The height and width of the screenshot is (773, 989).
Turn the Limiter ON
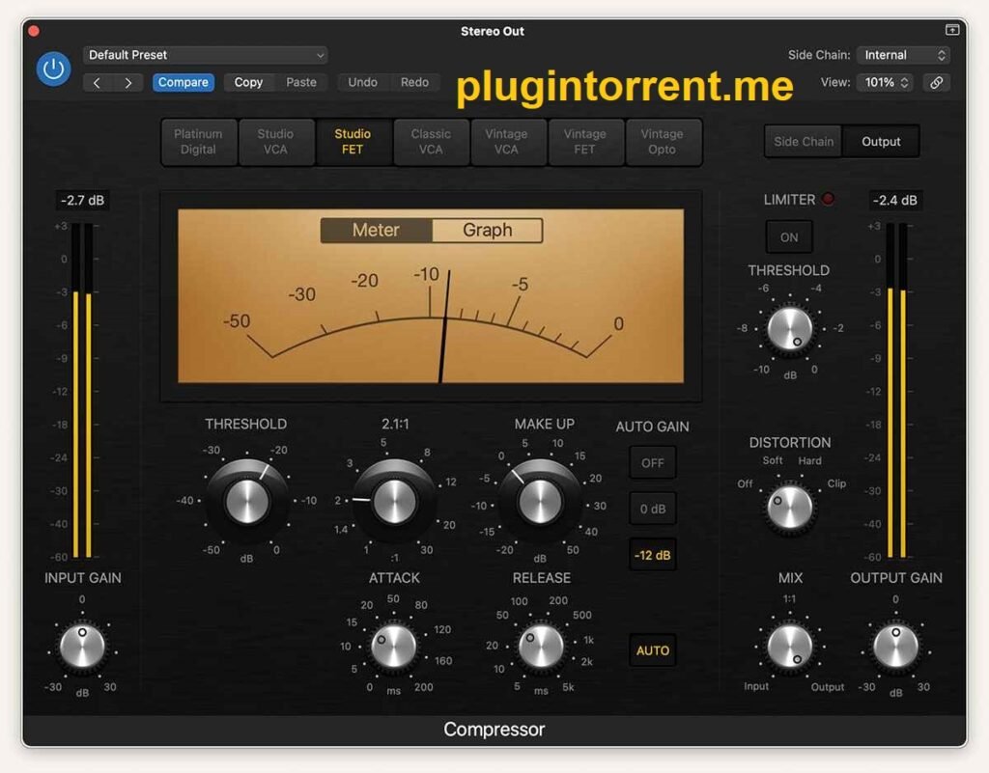[789, 237]
